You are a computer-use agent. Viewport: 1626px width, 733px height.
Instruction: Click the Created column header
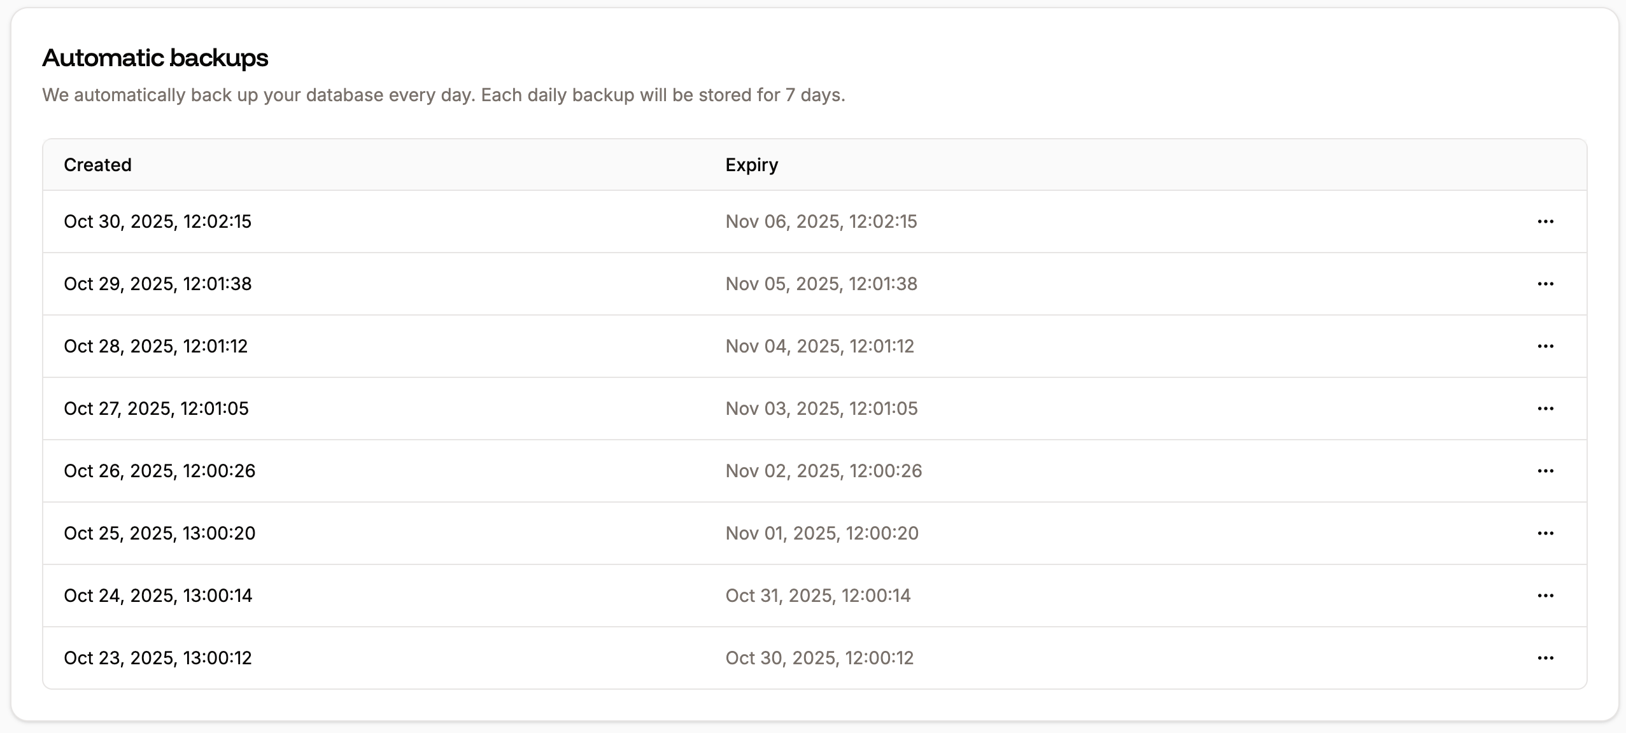point(97,165)
